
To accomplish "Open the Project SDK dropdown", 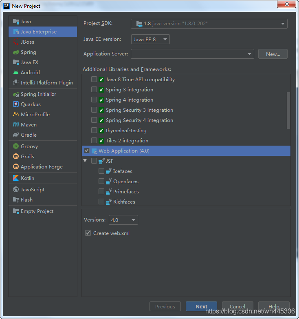I will click(x=209, y=24).
